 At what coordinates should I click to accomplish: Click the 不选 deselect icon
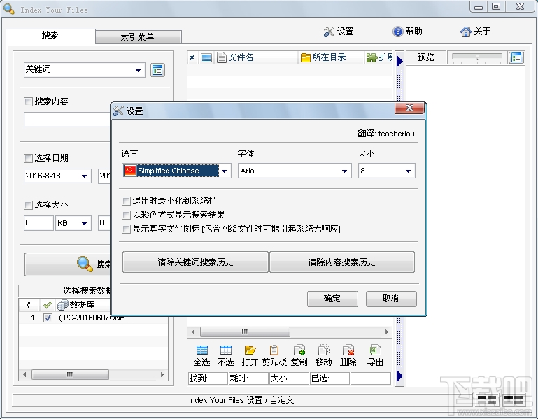click(225, 355)
